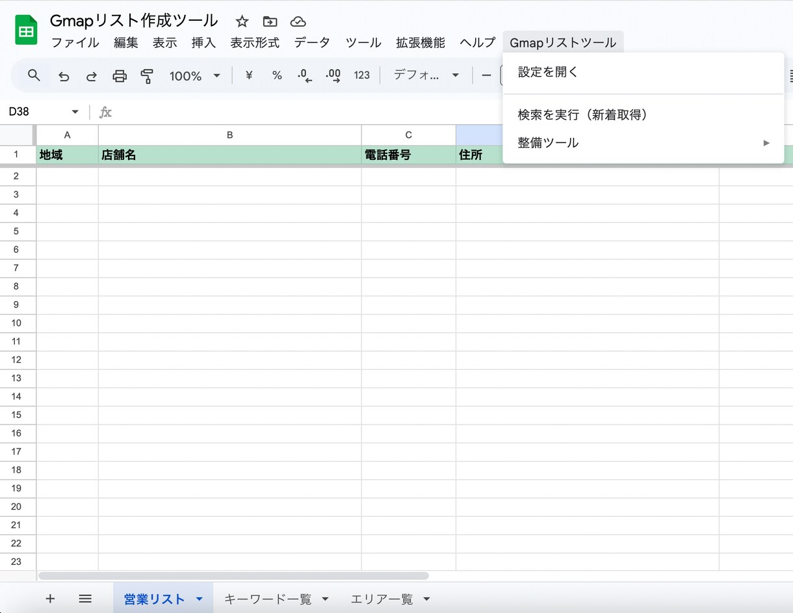793x613 pixels.
Task: Click the Google Sheets home logo
Action: click(26, 31)
